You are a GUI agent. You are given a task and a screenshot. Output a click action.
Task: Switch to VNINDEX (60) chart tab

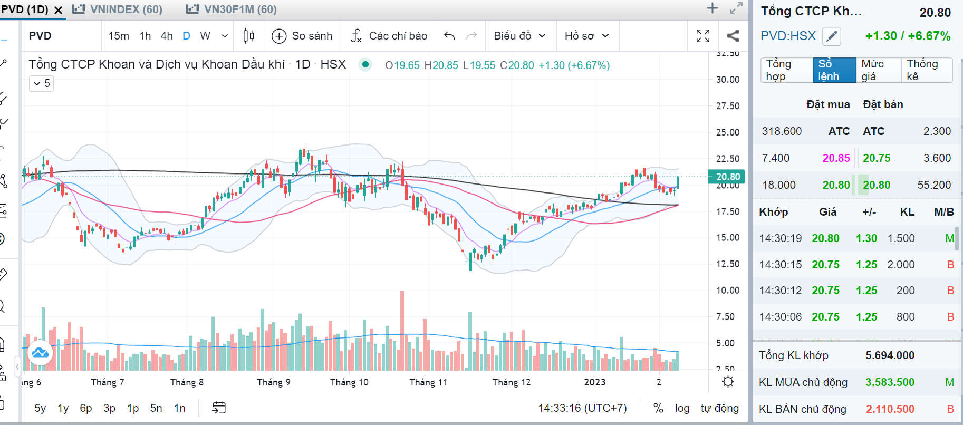click(x=118, y=9)
